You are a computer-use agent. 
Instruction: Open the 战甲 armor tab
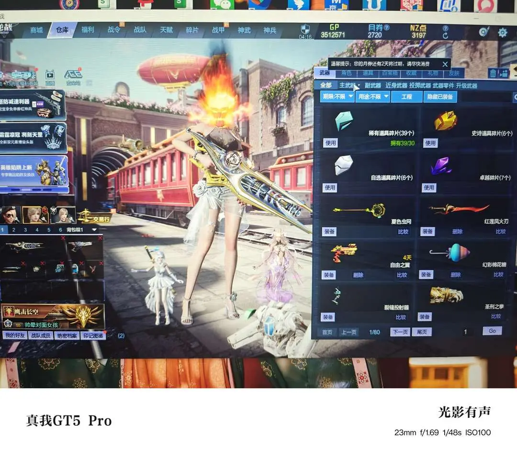[218, 30]
